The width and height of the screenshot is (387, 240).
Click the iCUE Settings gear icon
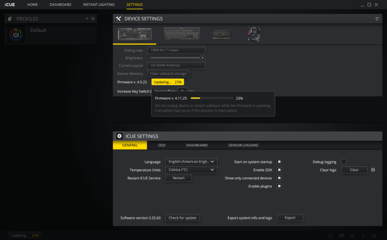119,136
